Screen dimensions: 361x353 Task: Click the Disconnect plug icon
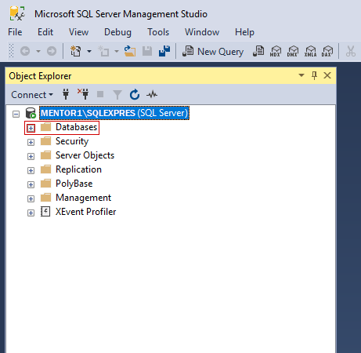click(83, 94)
